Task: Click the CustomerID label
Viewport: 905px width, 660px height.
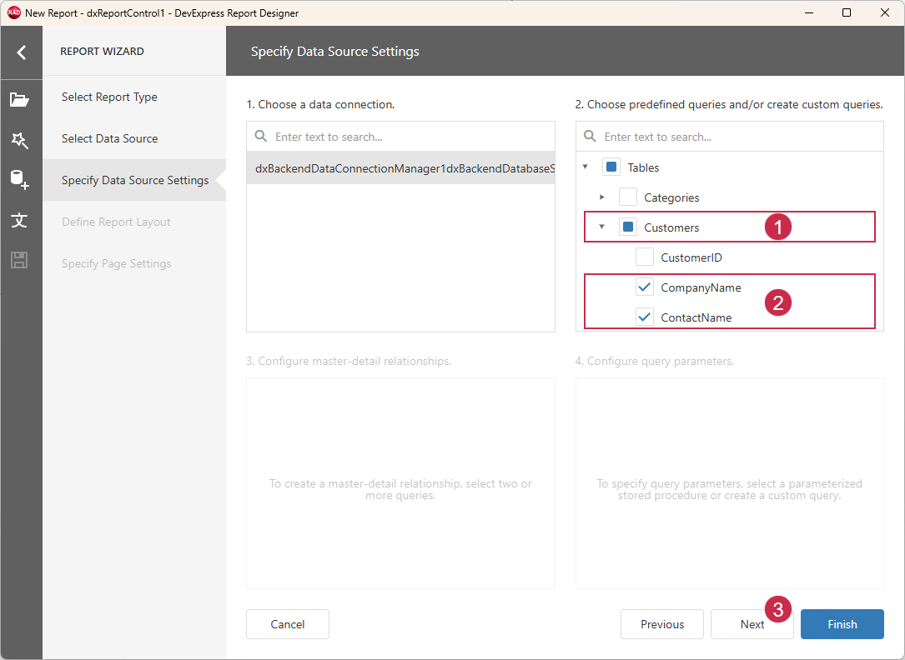Action: coord(691,257)
